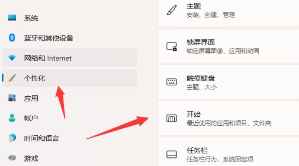Click the Accounts person icon
299x166 pixels.
point(12,118)
